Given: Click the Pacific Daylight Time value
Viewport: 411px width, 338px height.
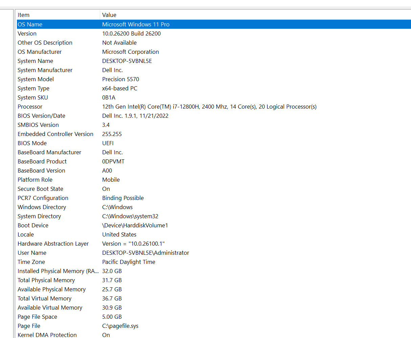Looking at the screenshot, I should [129, 262].
